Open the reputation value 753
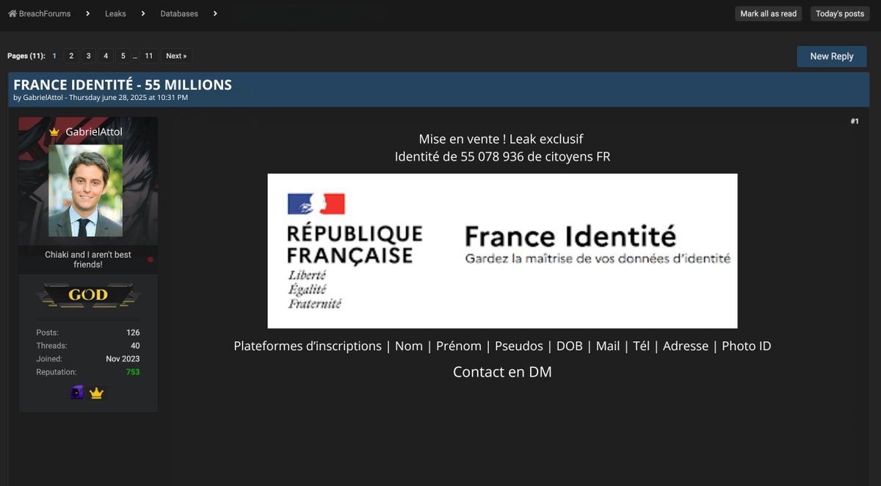The width and height of the screenshot is (881, 486). (x=132, y=372)
